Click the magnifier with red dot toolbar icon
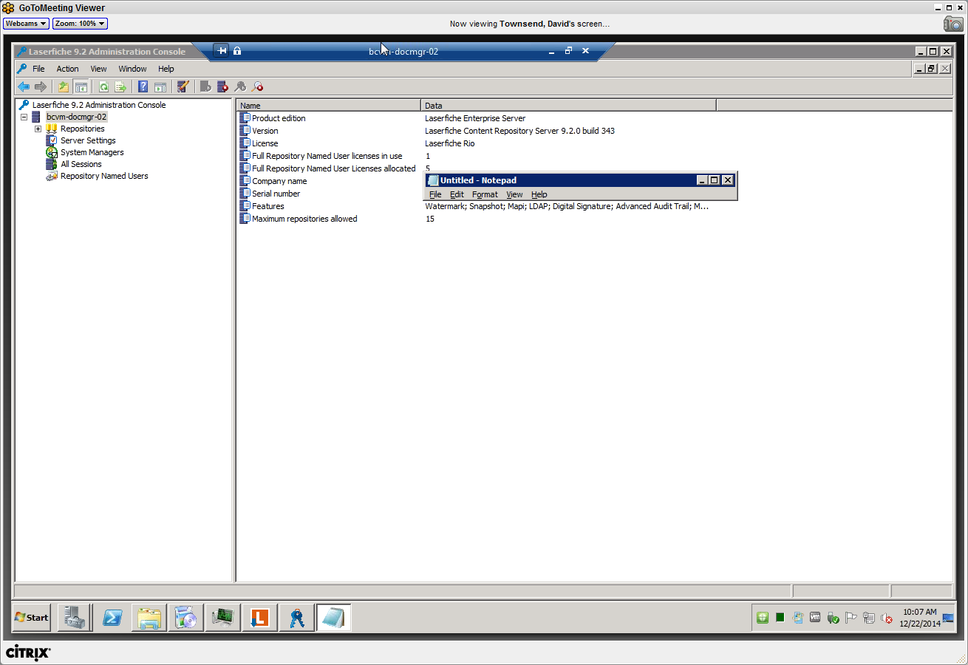The height and width of the screenshot is (665, 968). click(x=257, y=86)
